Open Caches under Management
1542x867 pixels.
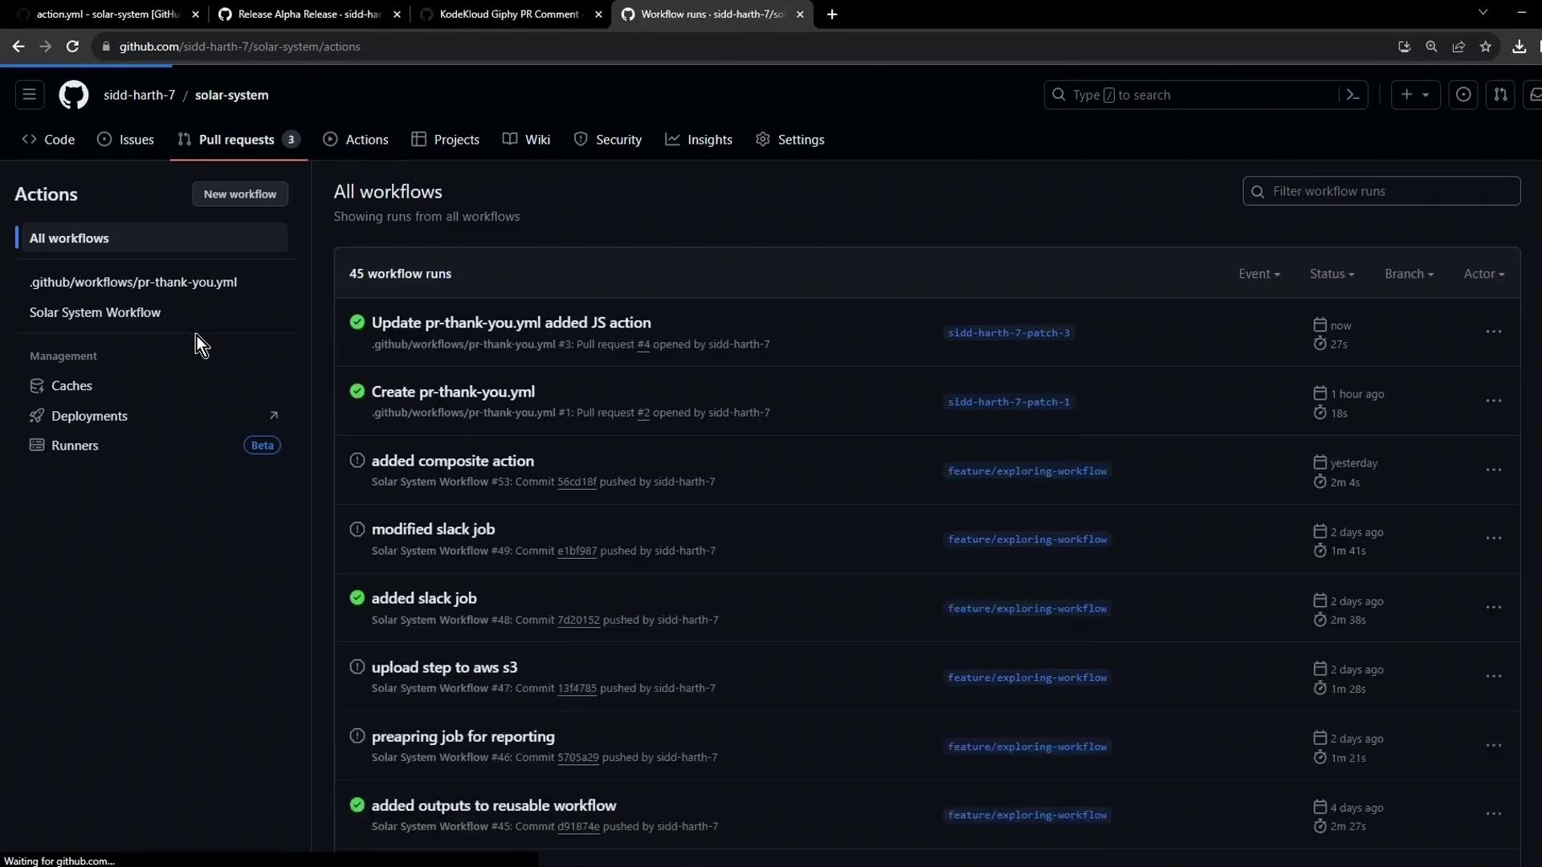tap(71, 385)
